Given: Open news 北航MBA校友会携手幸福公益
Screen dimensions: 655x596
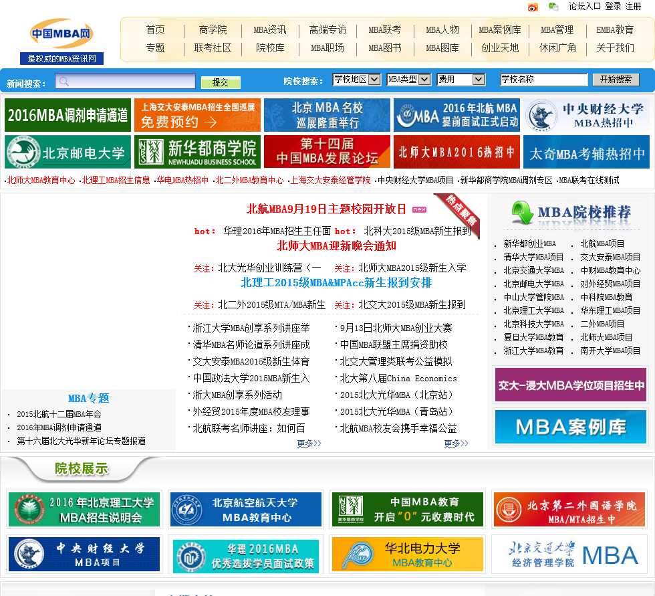Looking at the screenshot, I should point(398,428).
